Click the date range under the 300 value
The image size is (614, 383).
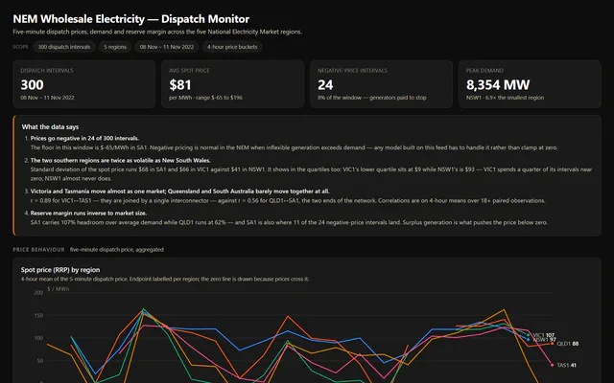pos(47,98)
